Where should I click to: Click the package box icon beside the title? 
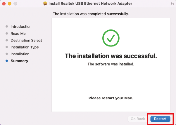click(x=45, y=4)
